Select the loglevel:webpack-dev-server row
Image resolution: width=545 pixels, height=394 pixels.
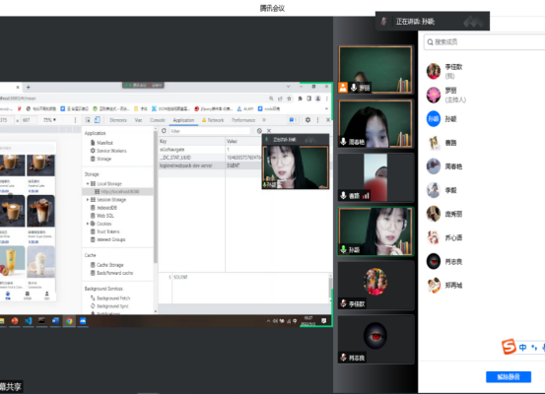click(x=210, y=165)
